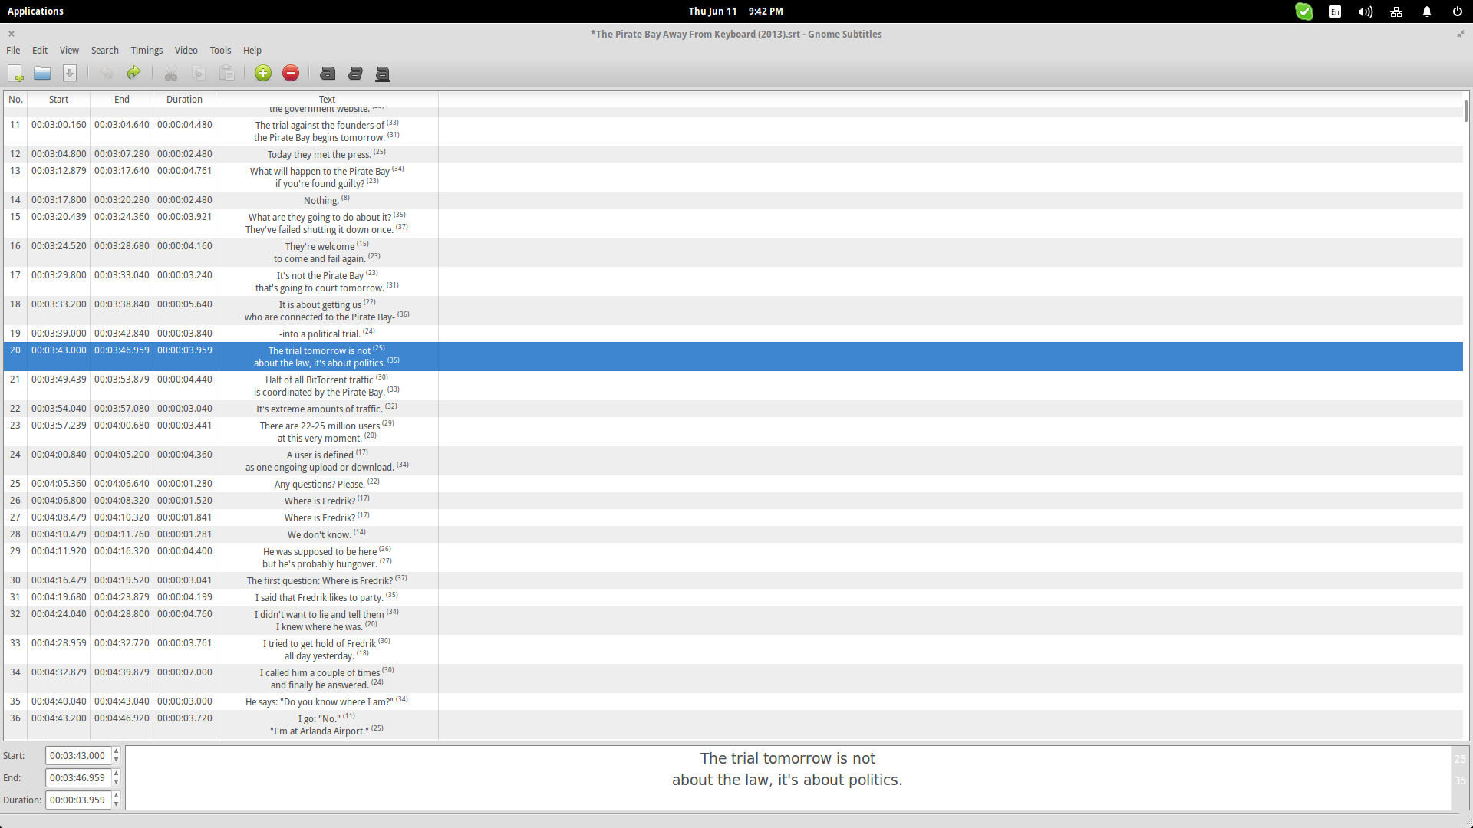This screenshot has height=828, width=1473.
Task: Click the grayed Undo arrow icon
Action: point(107,73)
